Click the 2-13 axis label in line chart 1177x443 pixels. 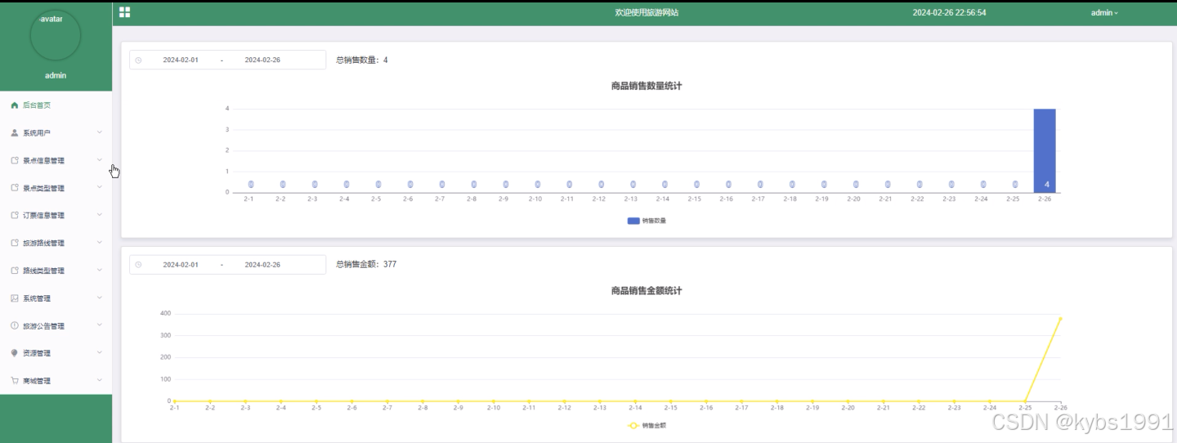pos(599,407)
